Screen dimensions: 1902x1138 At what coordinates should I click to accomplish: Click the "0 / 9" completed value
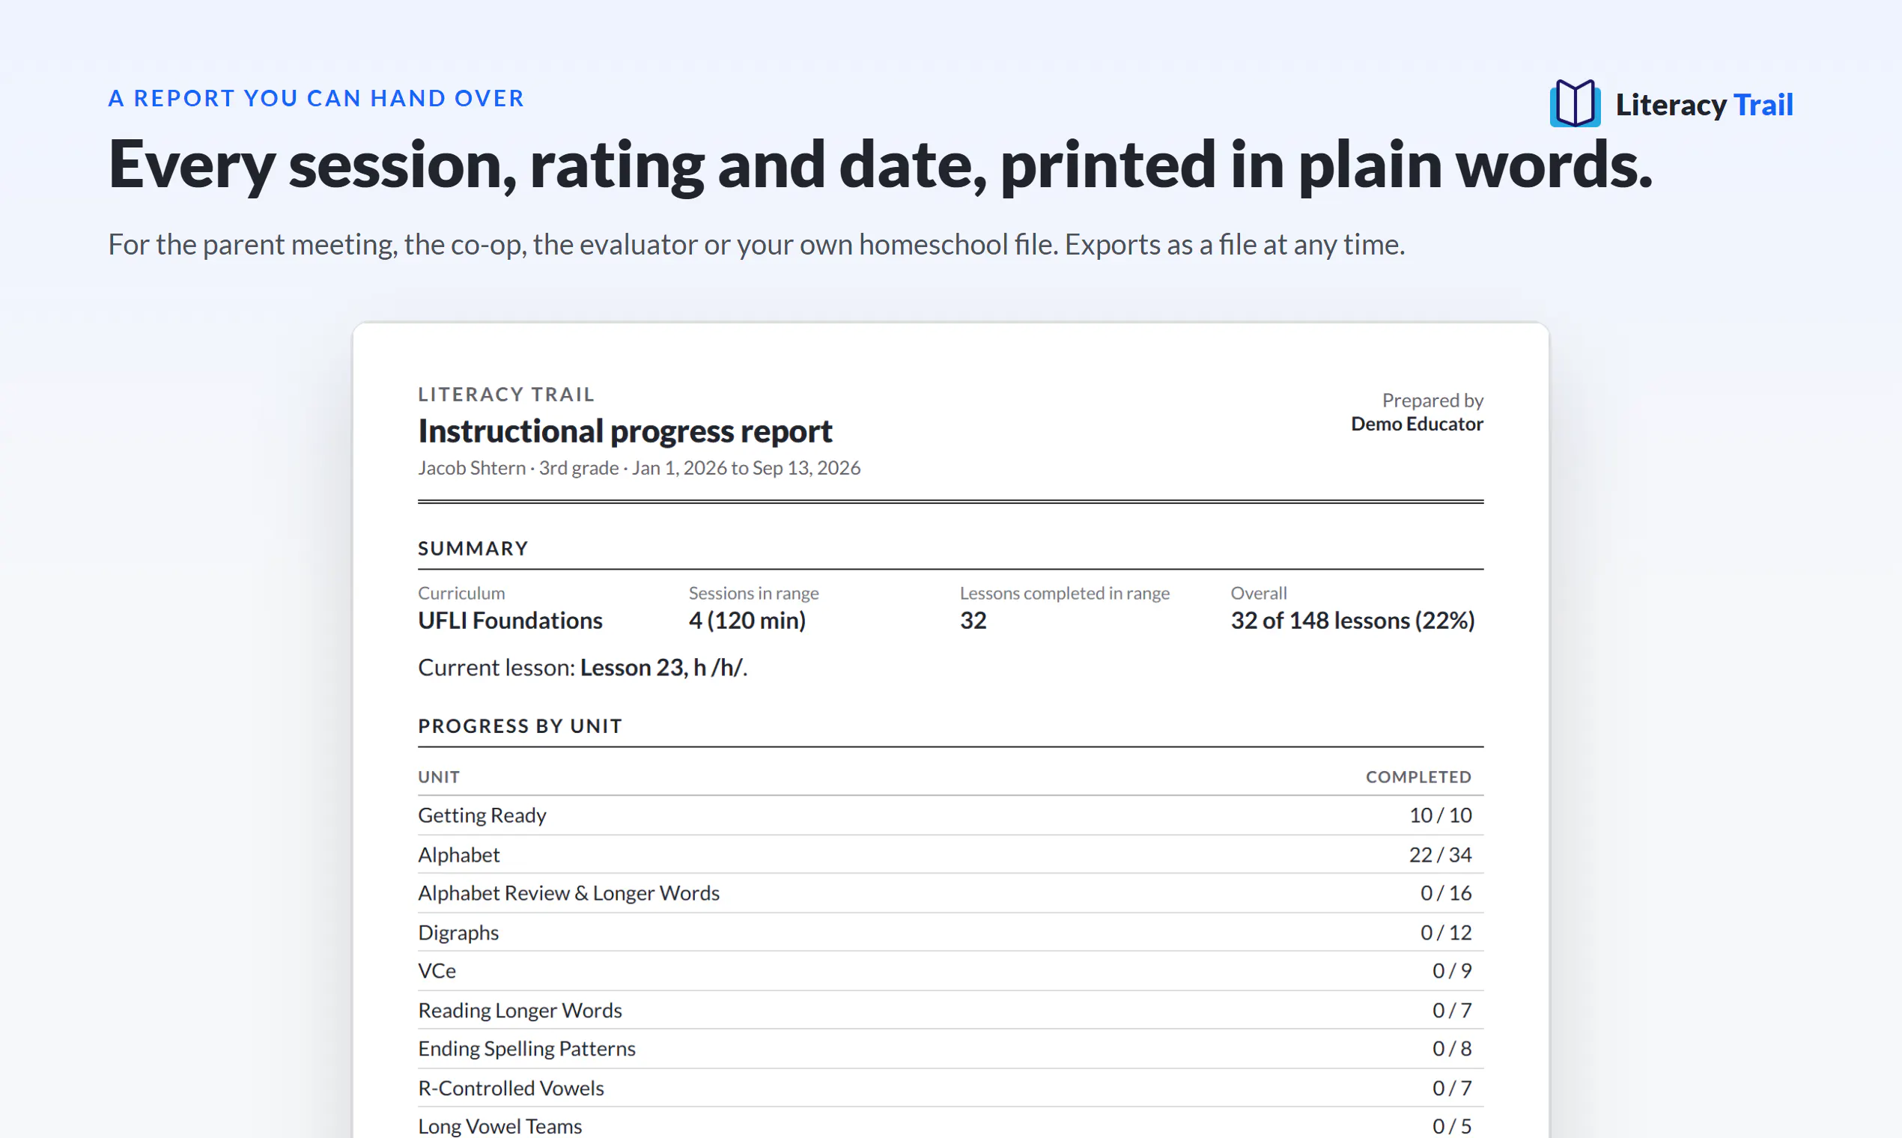(x=1452, y=971)
